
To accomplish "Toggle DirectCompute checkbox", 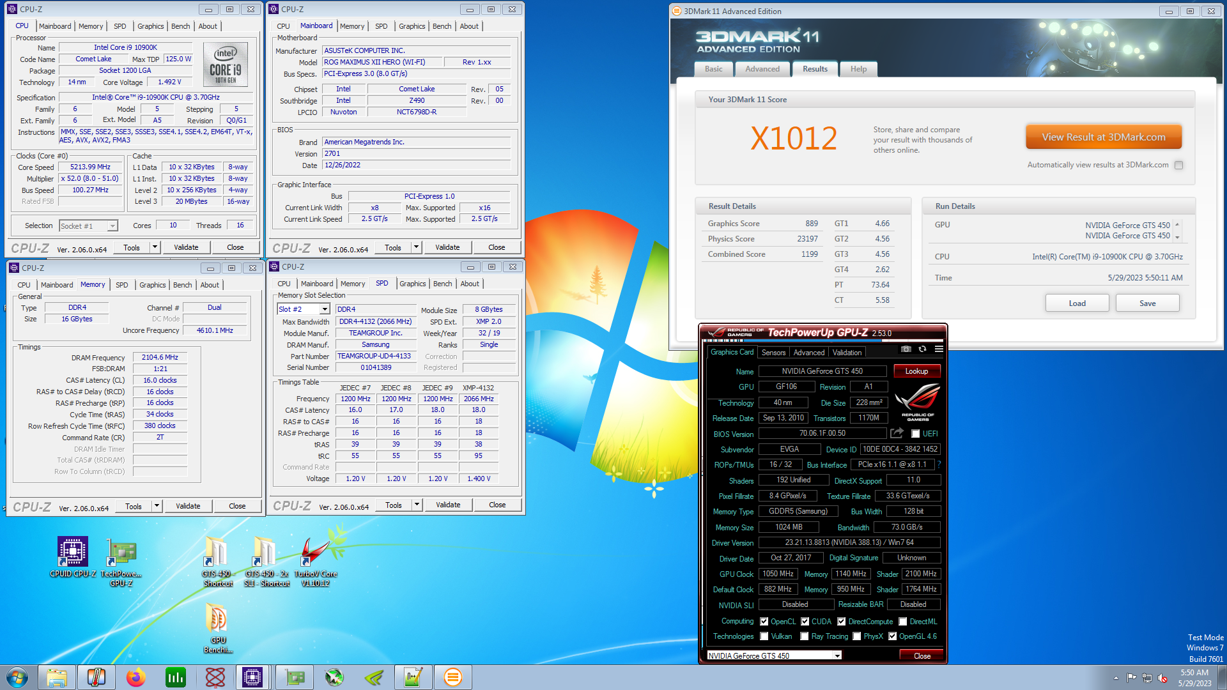I will tap(842, 622).
